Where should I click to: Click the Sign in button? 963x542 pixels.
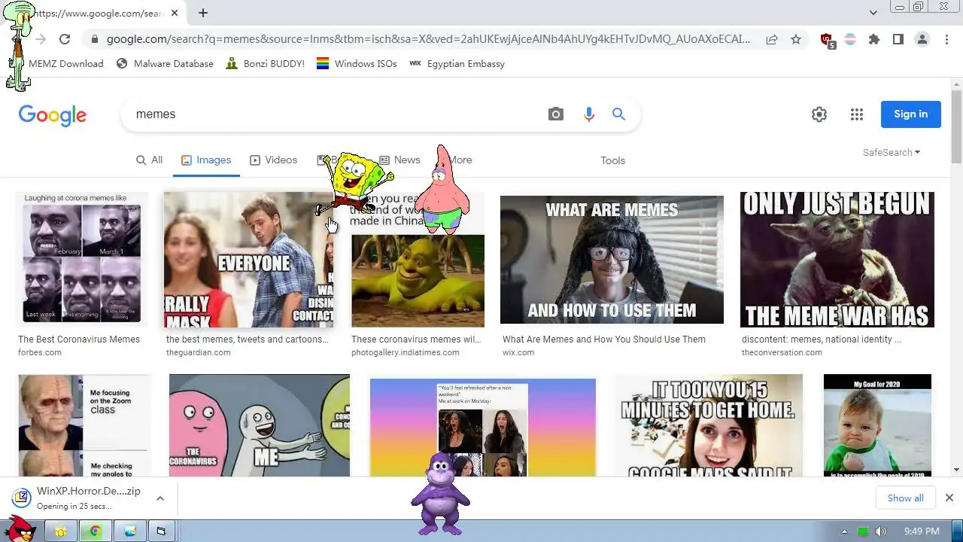[x=910, y=114]
